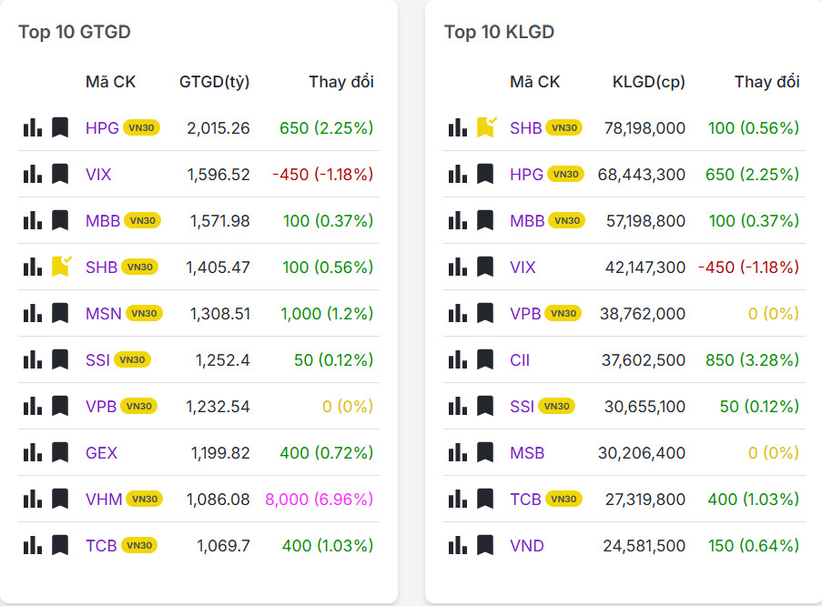Bookmark MBB in Top 10 KLGD list
This screenshot has width=822, height=606.
pyautogui.click(x=485, y=220)
